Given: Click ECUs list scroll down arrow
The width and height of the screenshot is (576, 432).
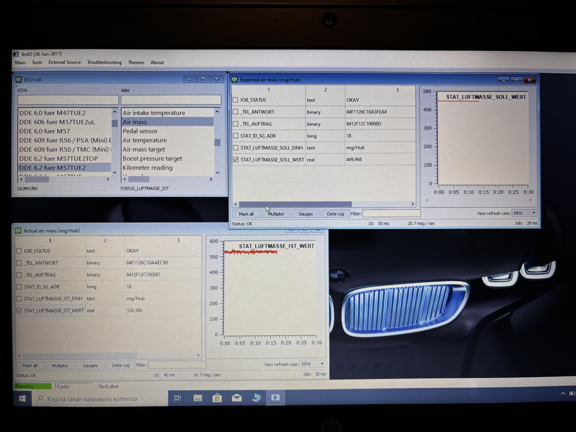Looking at the screenshot, I should [x=115, y=172].
